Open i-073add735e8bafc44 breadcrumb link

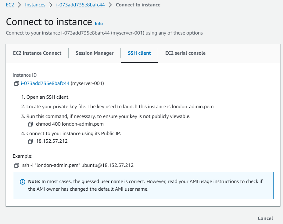pos(81,5)
